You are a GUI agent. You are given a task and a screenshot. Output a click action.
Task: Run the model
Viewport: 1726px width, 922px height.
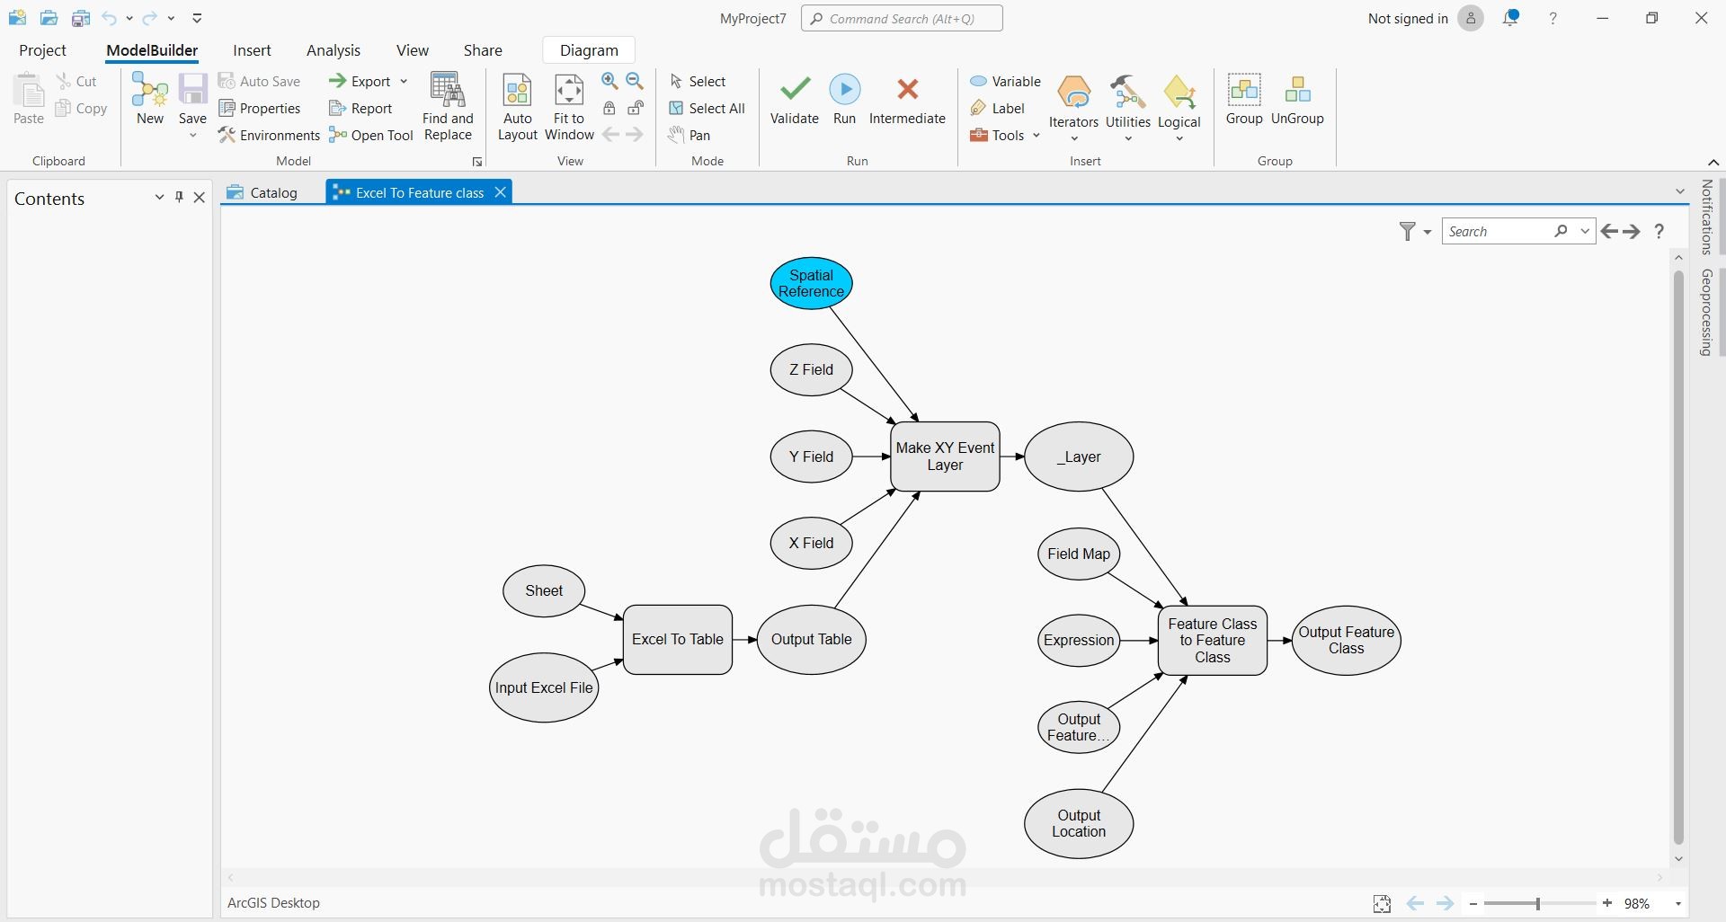coord(844,99)
